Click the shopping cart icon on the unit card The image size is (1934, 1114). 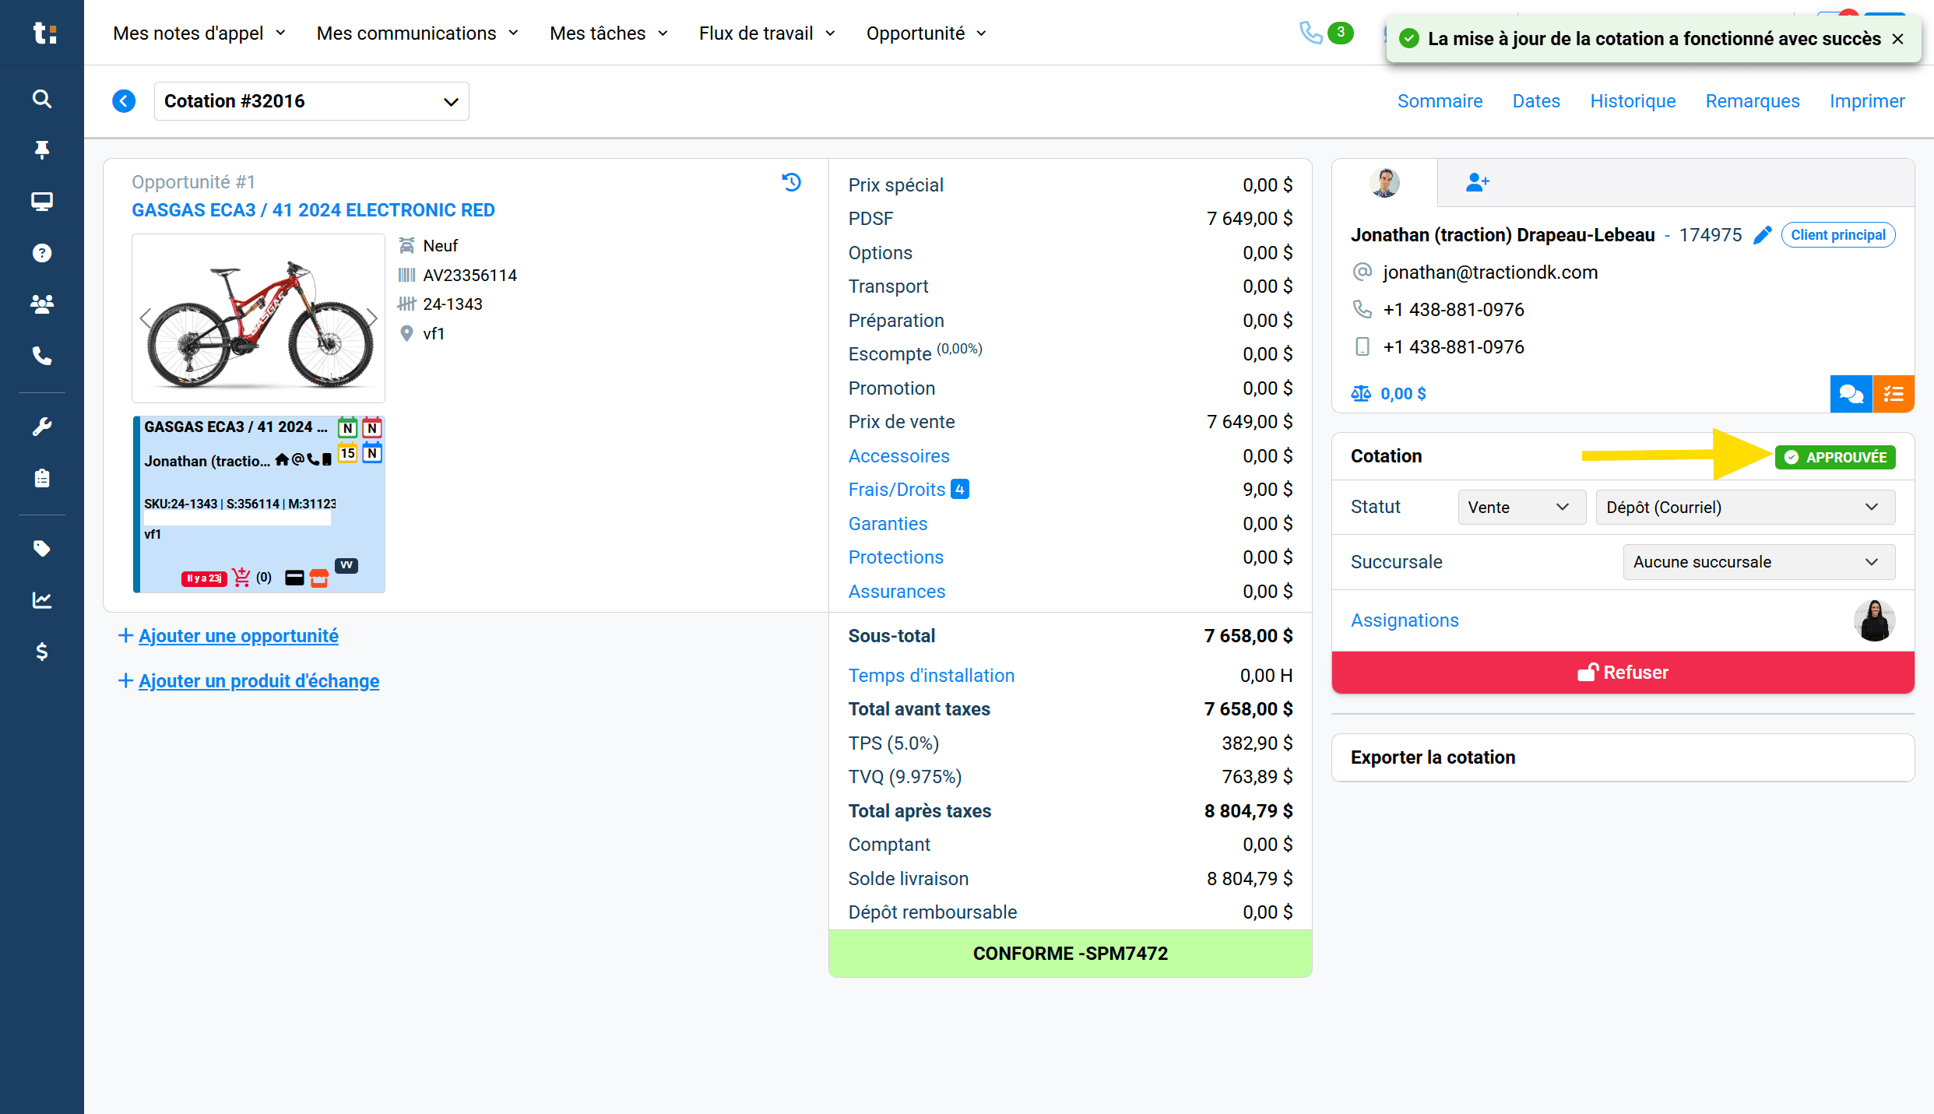[x=241, y=578]
